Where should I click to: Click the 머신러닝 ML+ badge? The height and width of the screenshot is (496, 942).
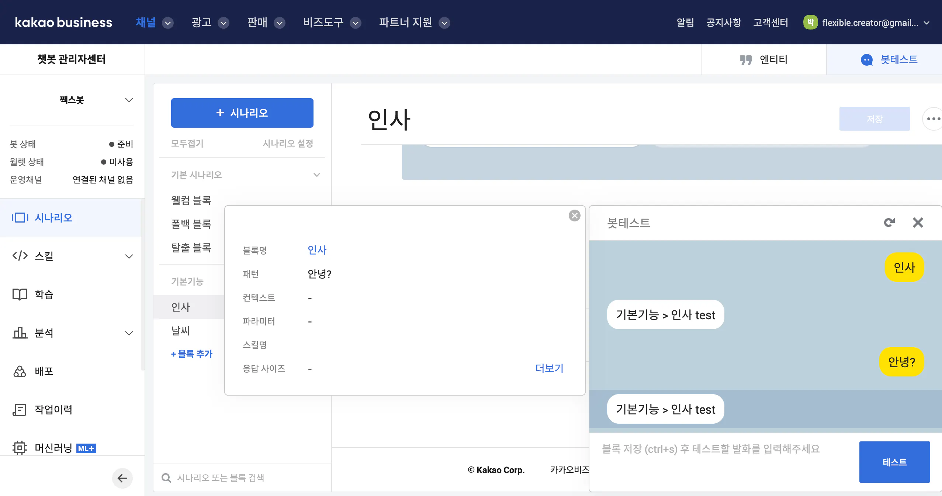(86, 448)
